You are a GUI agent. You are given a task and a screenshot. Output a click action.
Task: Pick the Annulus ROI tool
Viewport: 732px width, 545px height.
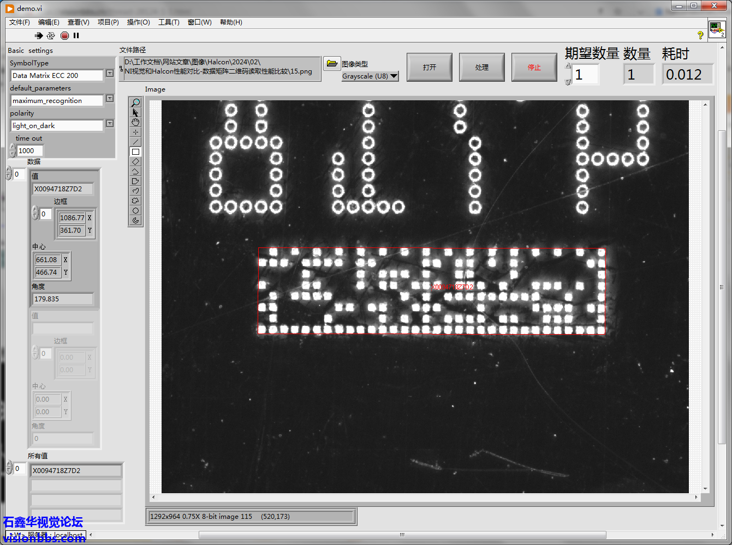[x=135, y=220]
